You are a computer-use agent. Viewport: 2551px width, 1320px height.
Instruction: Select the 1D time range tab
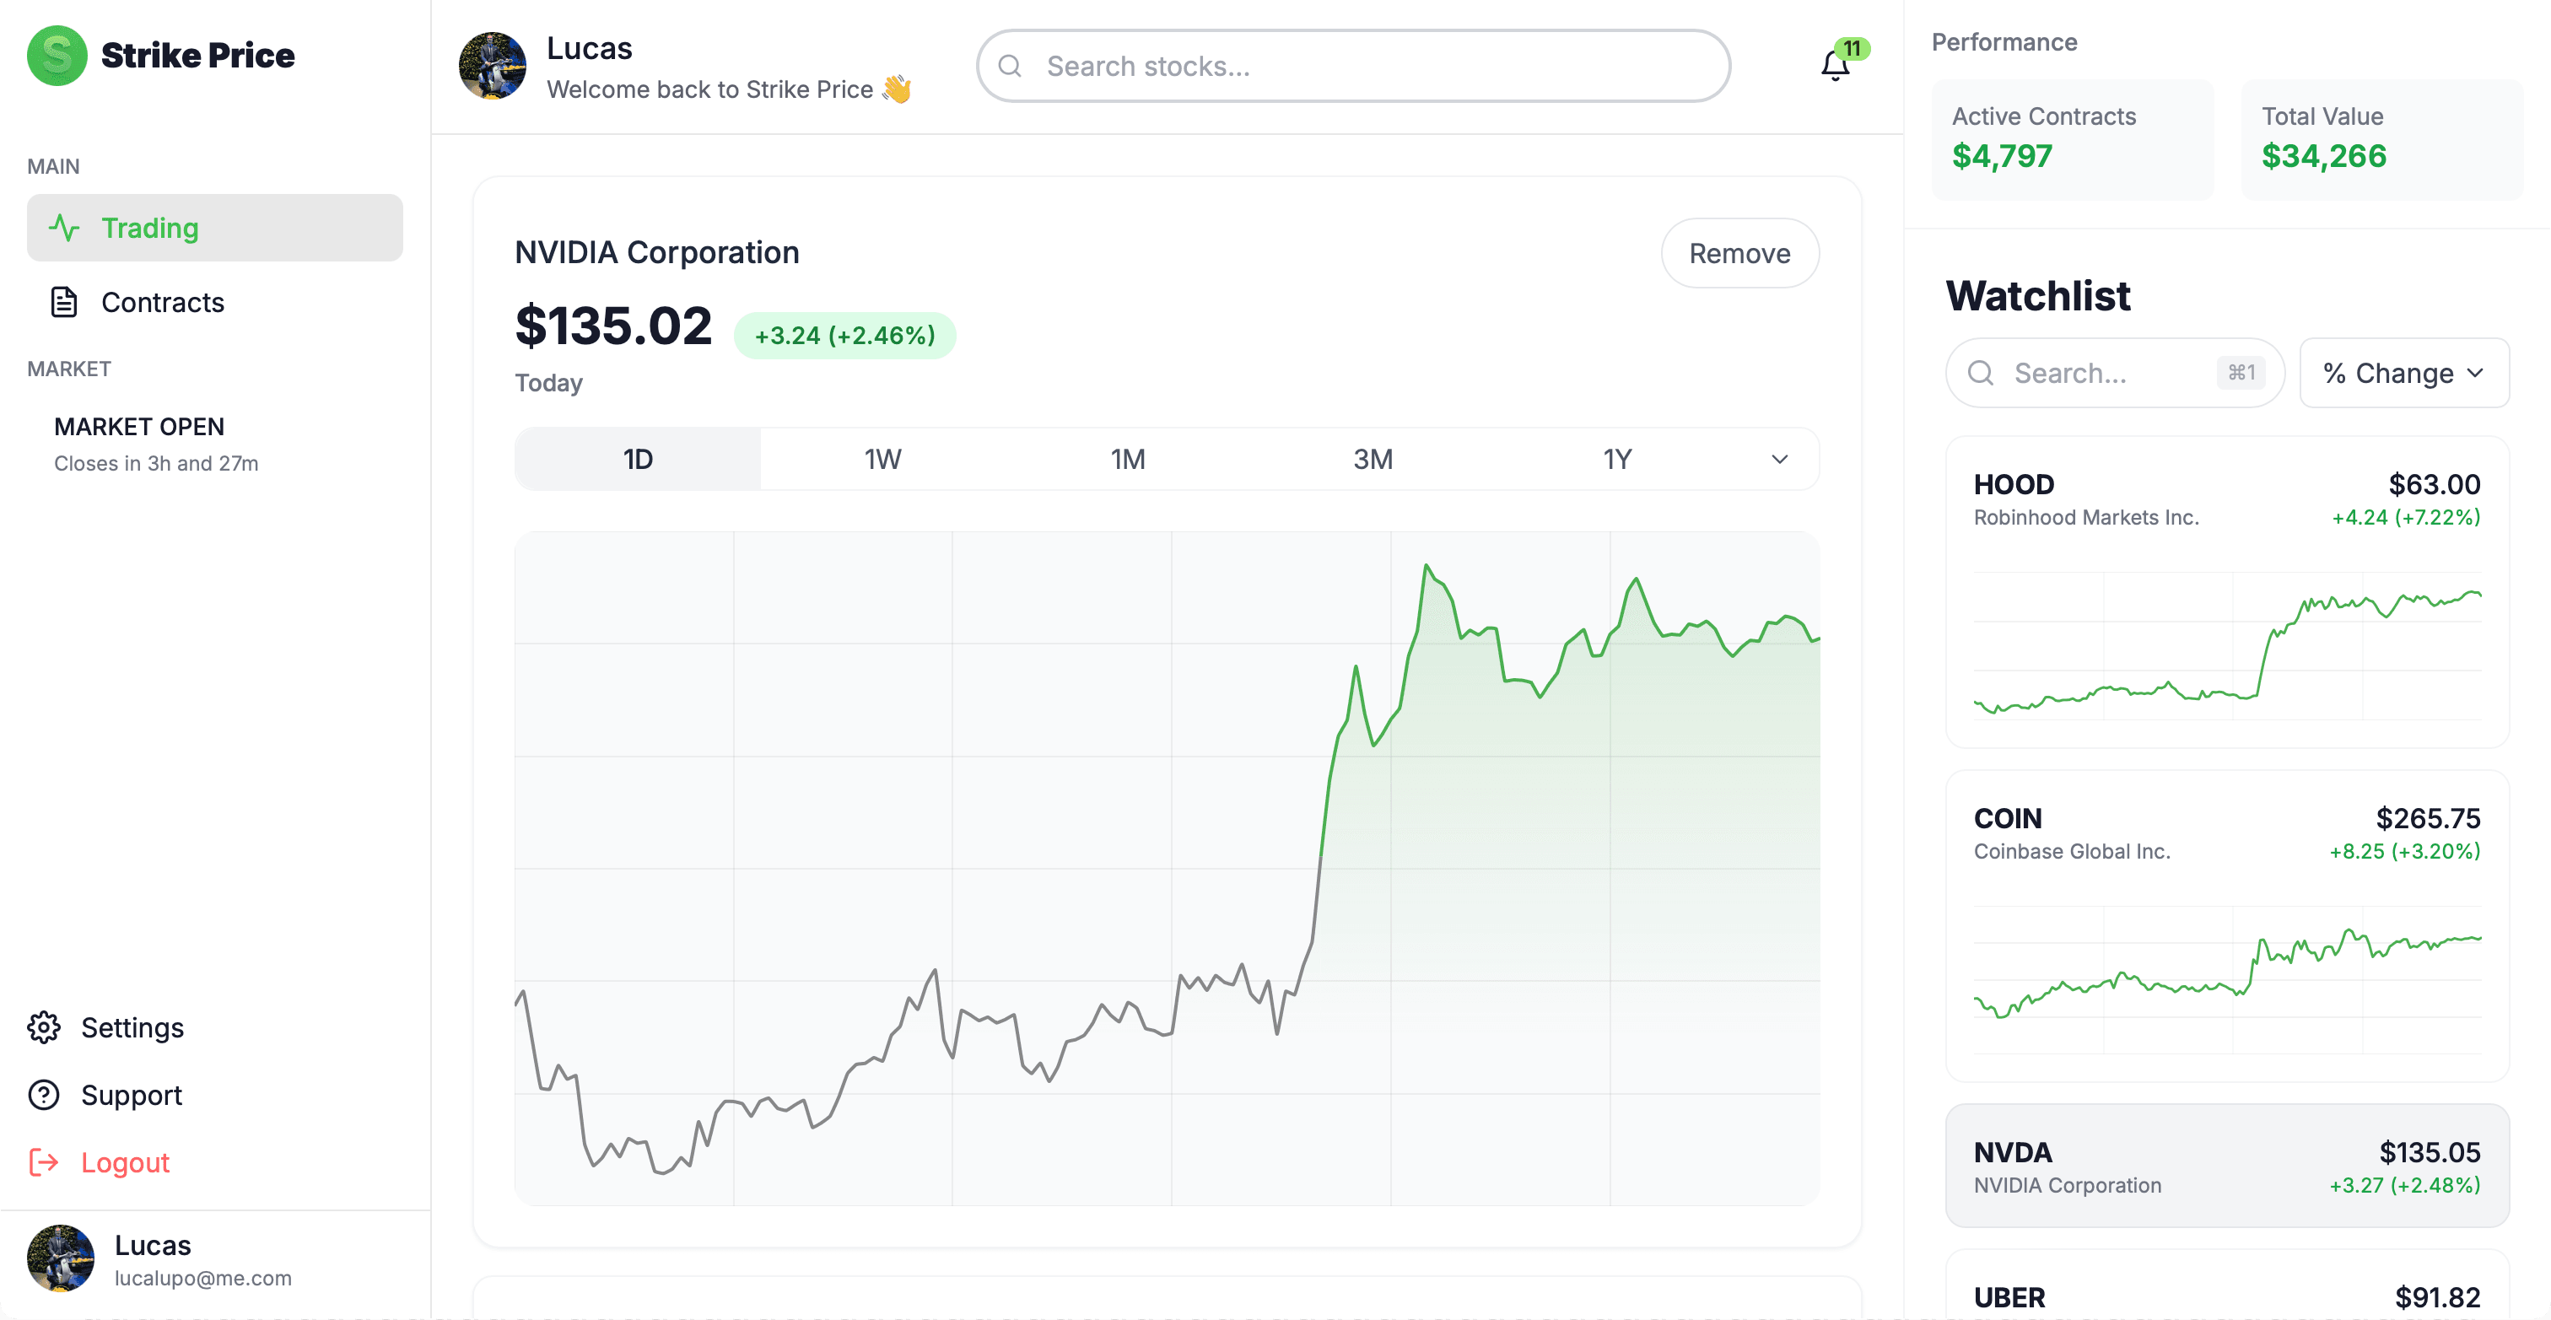pos(638,460)
